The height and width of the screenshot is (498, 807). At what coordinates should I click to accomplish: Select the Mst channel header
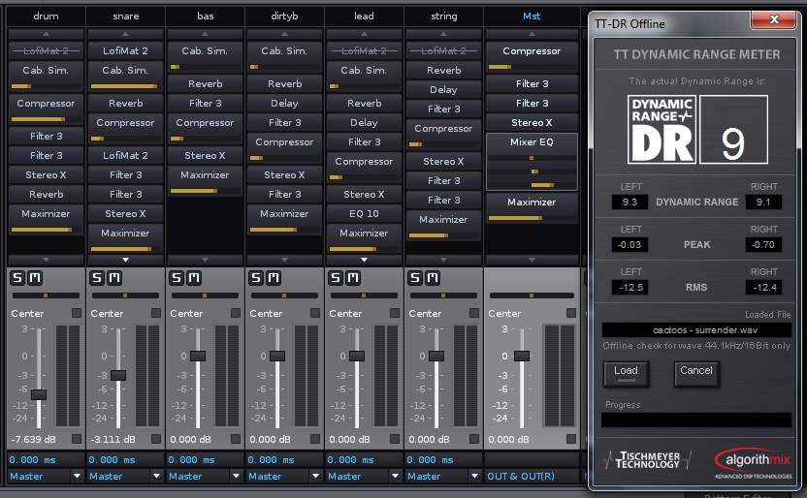[532, 16]
